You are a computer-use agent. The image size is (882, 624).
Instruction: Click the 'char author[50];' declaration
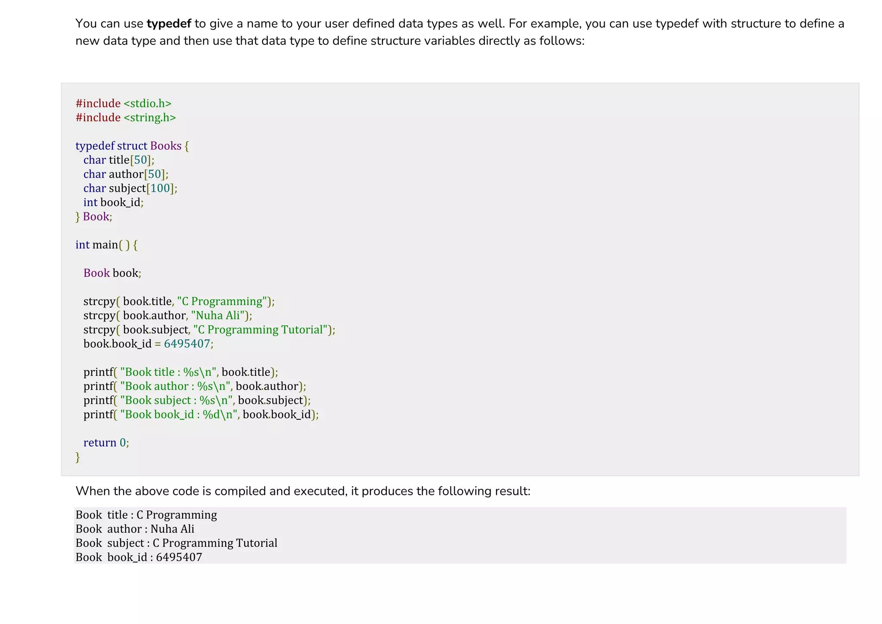coord(126,174)
